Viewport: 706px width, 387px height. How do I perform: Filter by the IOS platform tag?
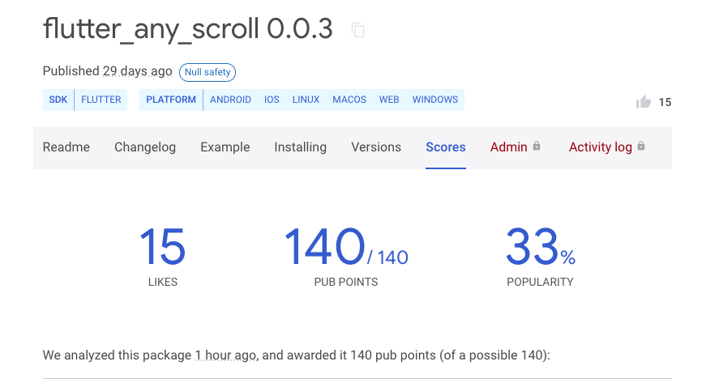(272, 100)
